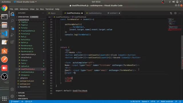Click the master branch status item
183x103 pixels.
15,102
